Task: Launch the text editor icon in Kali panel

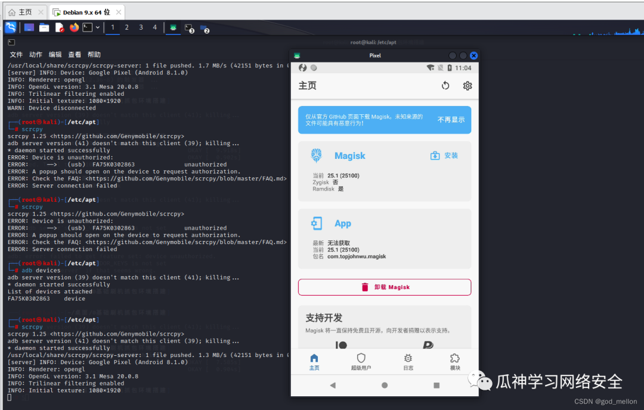Action: click(60, 27)
